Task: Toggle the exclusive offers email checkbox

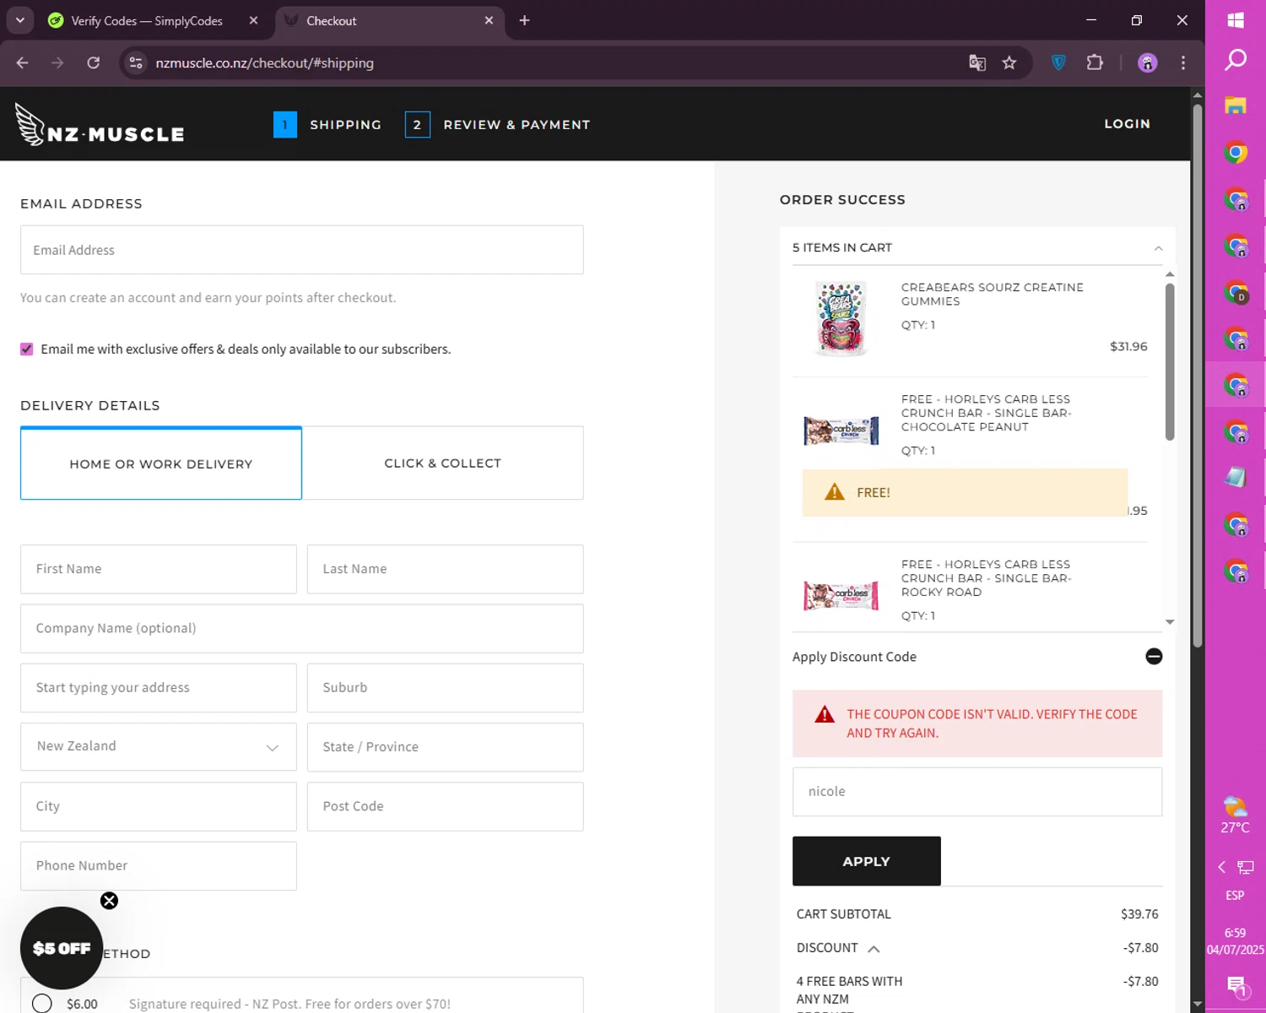Action: (x=27, y=349)
